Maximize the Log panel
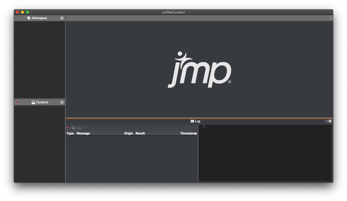Screen dimensions: 347x201 pos(327,121)
